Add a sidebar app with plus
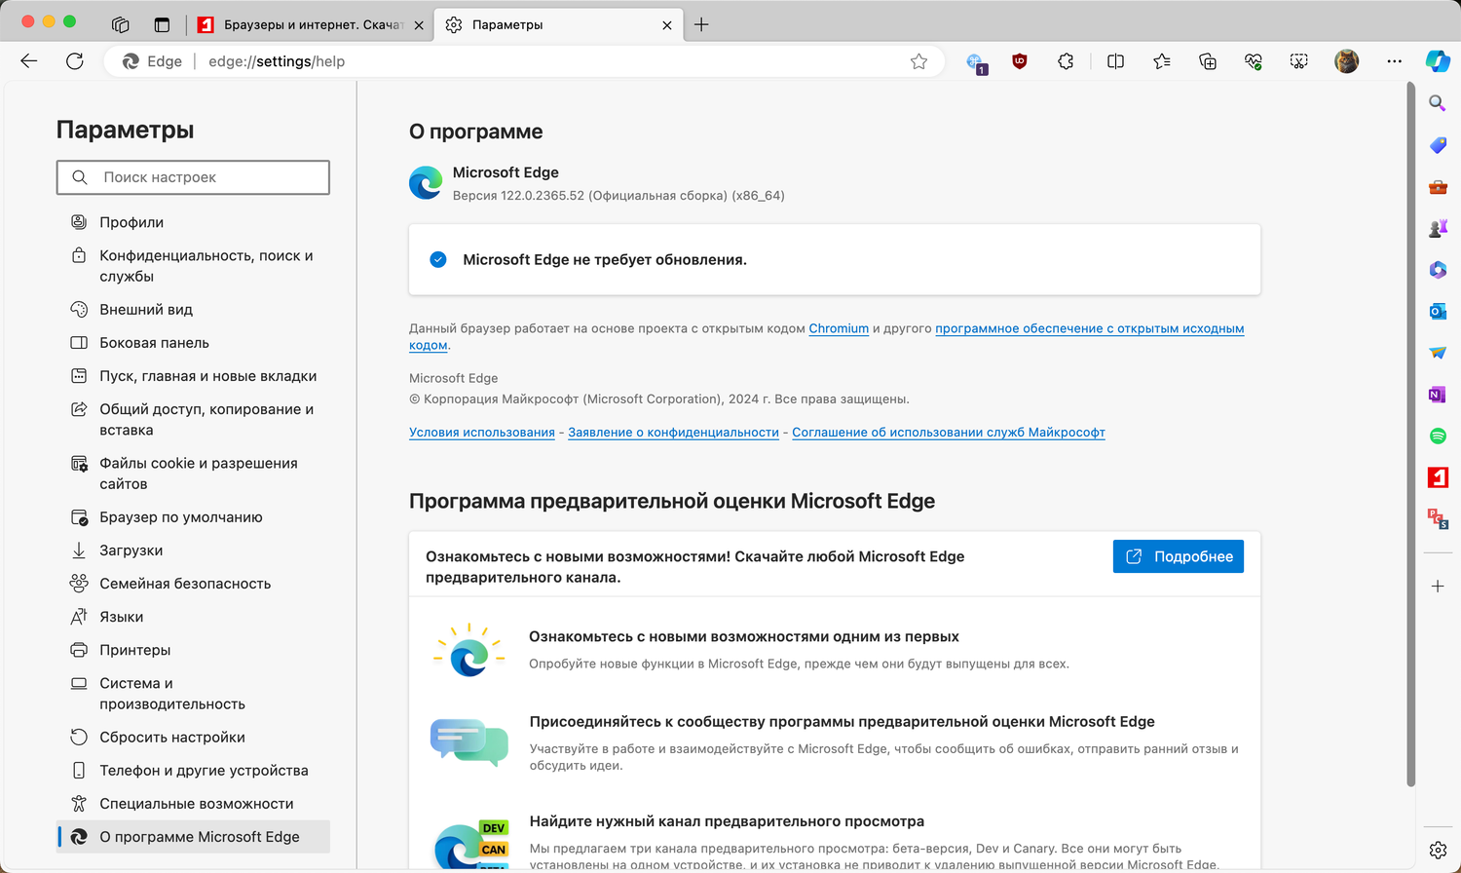Image resolution: width=1461 pixels, height=873 pixels. (1438, 587)
